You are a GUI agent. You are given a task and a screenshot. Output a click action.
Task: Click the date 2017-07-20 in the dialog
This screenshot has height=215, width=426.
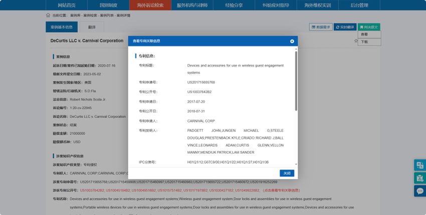(x=196, y=101)
